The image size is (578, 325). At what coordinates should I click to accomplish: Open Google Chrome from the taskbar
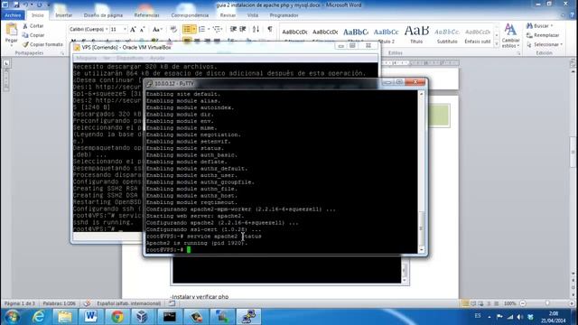tap(117, 317)
